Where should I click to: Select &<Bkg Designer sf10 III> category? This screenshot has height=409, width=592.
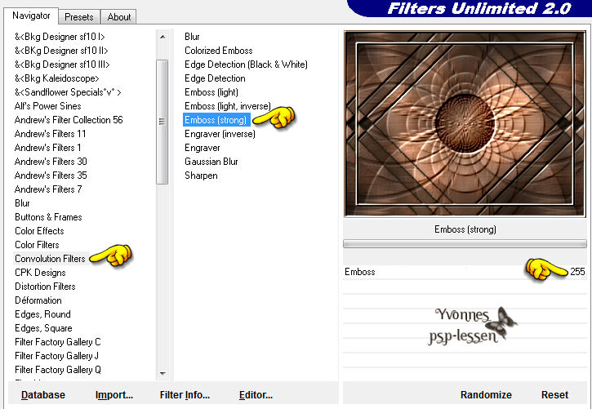tap(62, 64)
